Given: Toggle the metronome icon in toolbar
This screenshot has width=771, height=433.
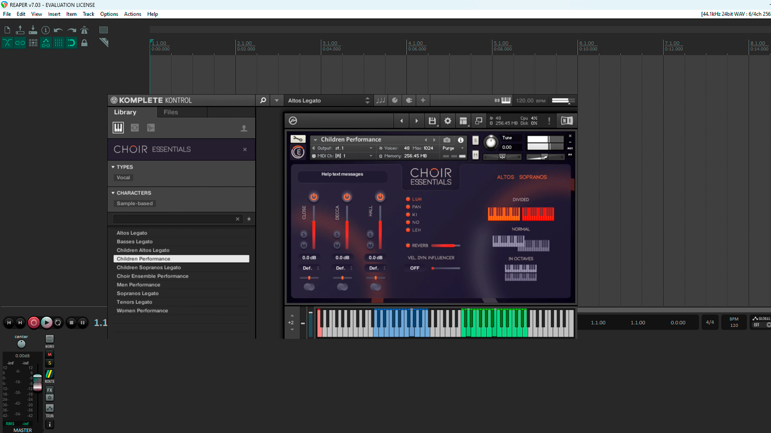Looking at the screenshot, I should [85, 30].
